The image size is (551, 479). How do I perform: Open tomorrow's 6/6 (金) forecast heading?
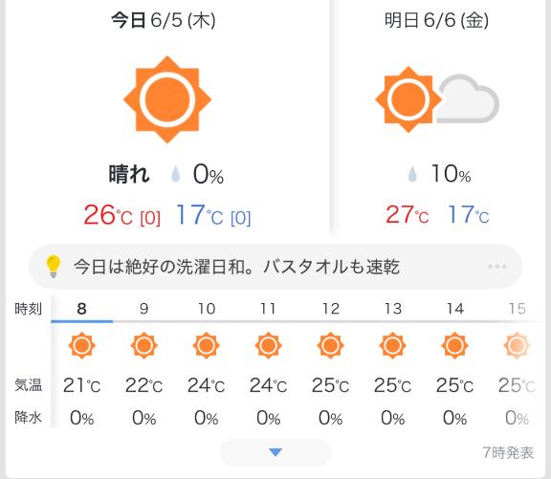[x=436, y=20]
